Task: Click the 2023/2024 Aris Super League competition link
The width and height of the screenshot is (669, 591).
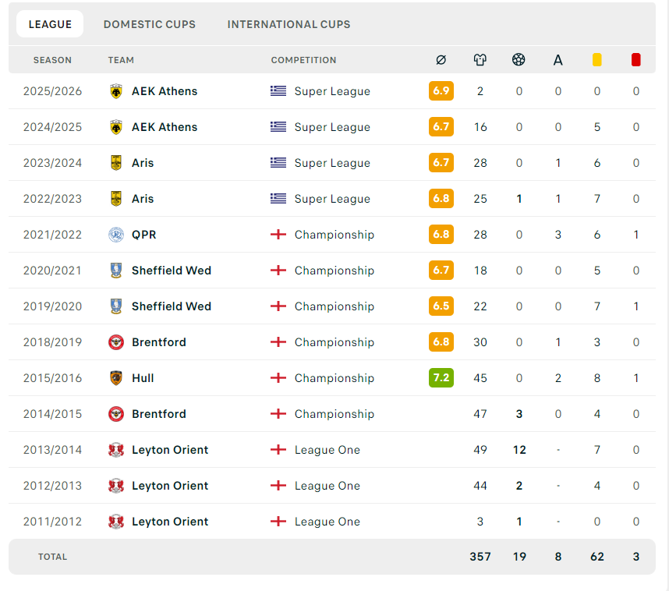Action: [x=331, y=163]
